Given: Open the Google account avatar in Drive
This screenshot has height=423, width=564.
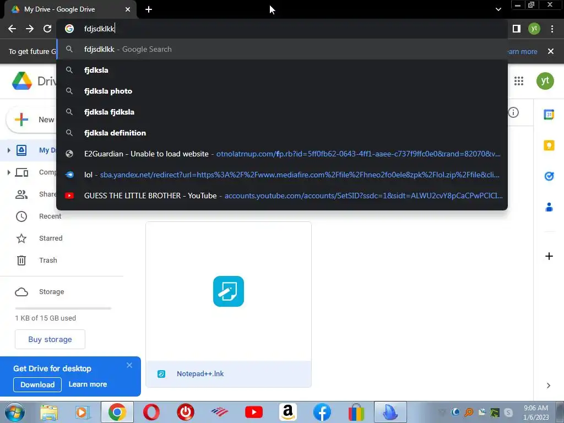Looking at the screenshot, I should coord(545,81).
